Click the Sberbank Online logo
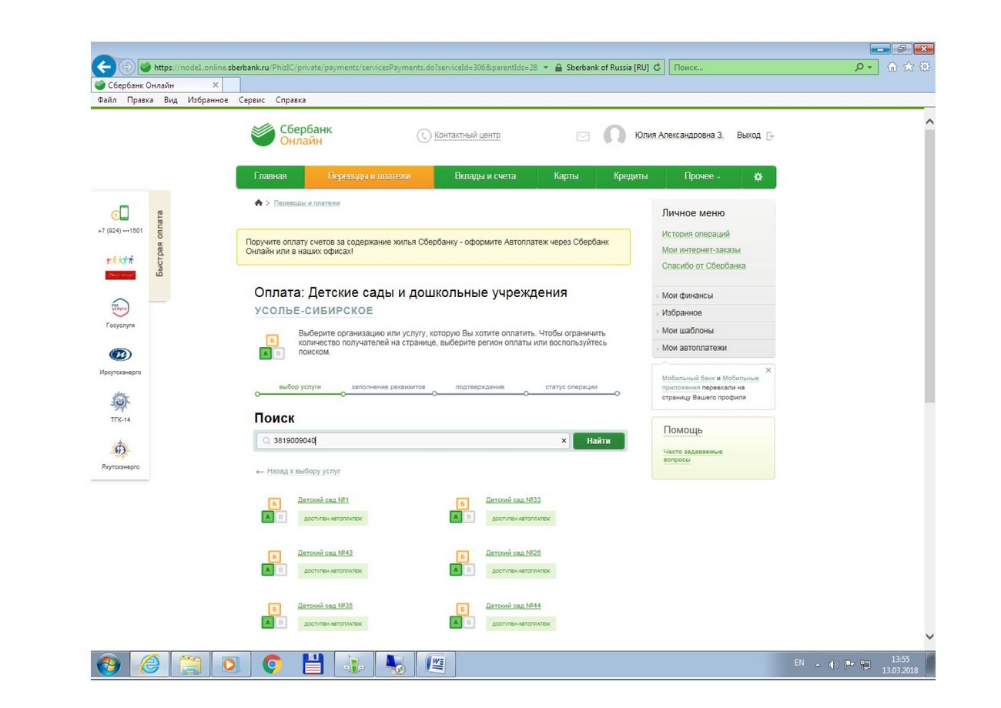 [293, 135]
